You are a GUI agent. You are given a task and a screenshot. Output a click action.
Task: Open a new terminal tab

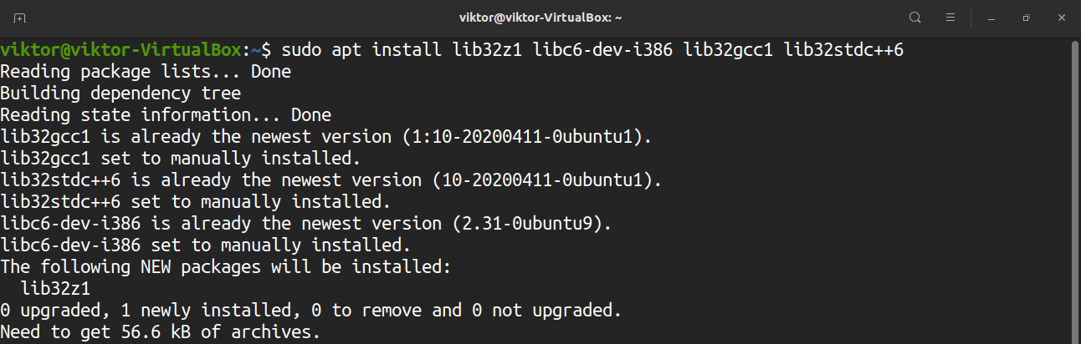click(20, 18)
